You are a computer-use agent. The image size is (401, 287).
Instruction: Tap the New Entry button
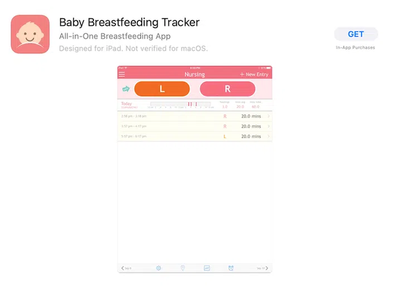pos(254,74)
